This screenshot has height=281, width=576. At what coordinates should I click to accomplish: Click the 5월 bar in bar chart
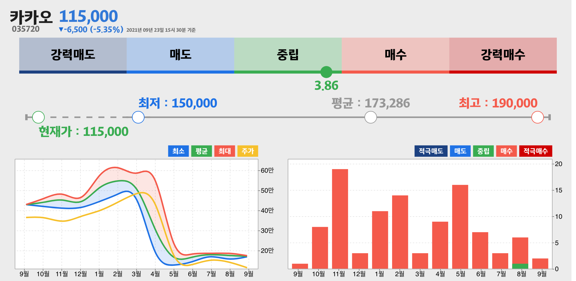tap(460, 227)
